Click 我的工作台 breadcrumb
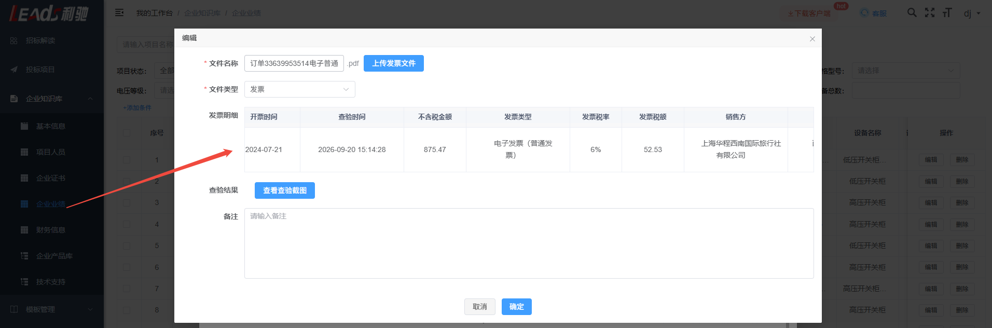This screenshot has height=328, width=992. point(155,13)
